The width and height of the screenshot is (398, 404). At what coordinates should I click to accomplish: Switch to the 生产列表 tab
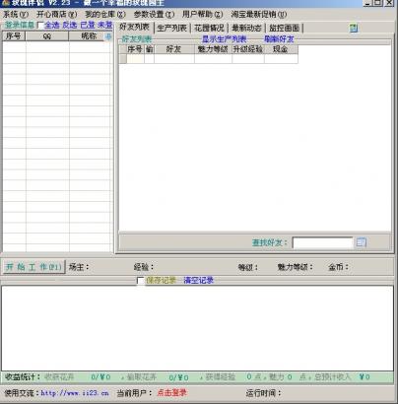(x=172, y=28)
